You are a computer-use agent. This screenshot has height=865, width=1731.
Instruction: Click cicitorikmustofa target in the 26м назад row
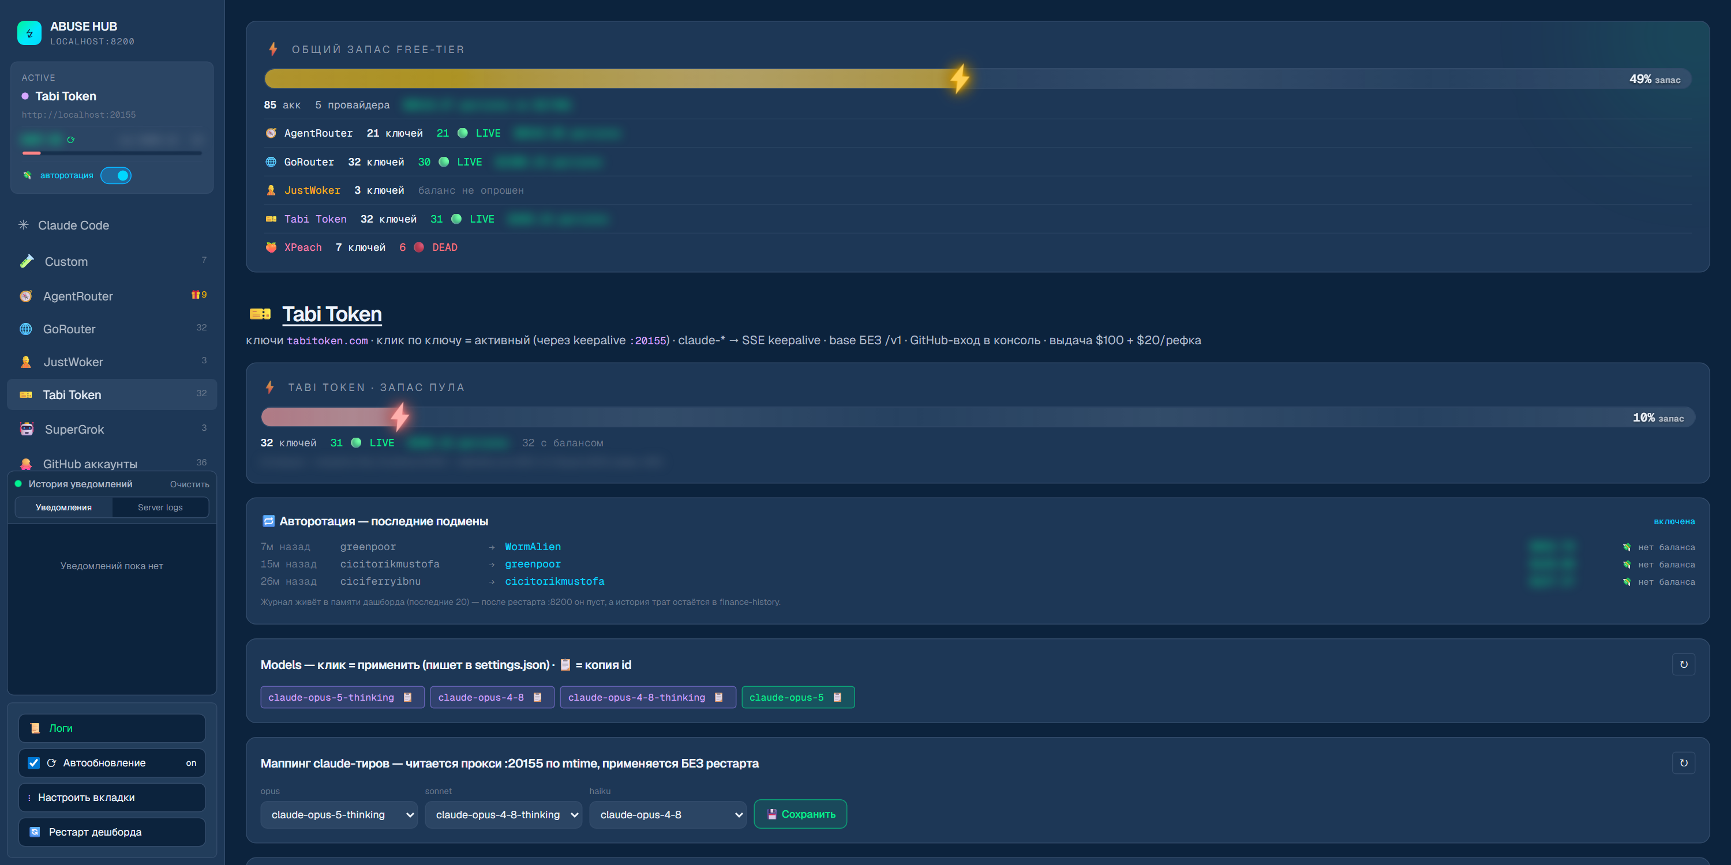tap(554, 582)
